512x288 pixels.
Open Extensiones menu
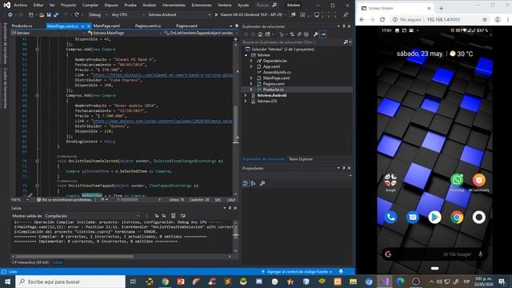[x=202, y=5]
